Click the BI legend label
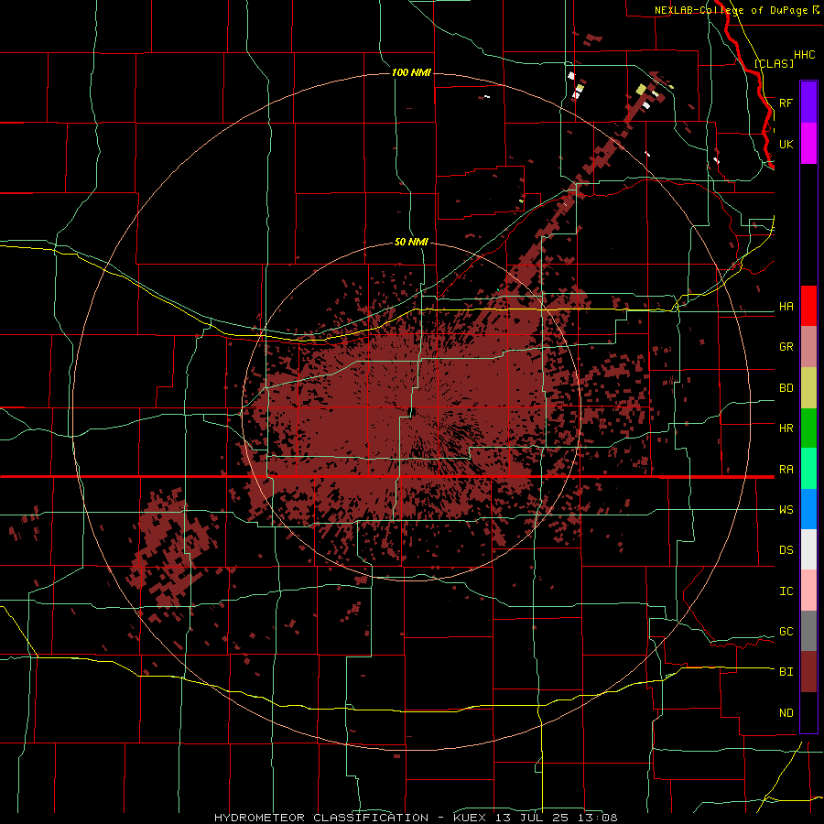 click(786, 672)
